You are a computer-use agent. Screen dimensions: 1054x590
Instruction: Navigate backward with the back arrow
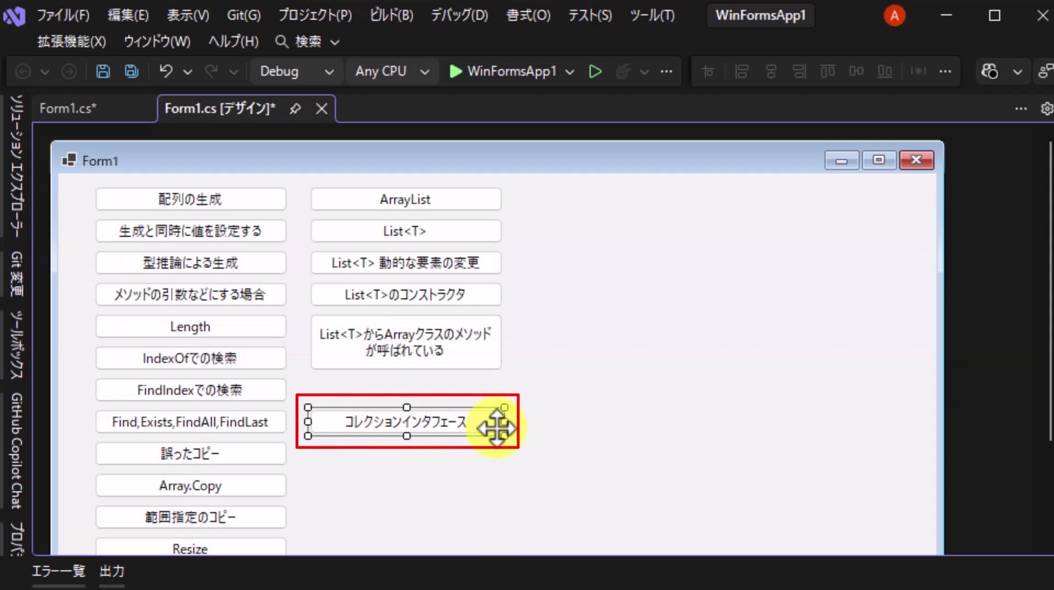pos(23,71)
